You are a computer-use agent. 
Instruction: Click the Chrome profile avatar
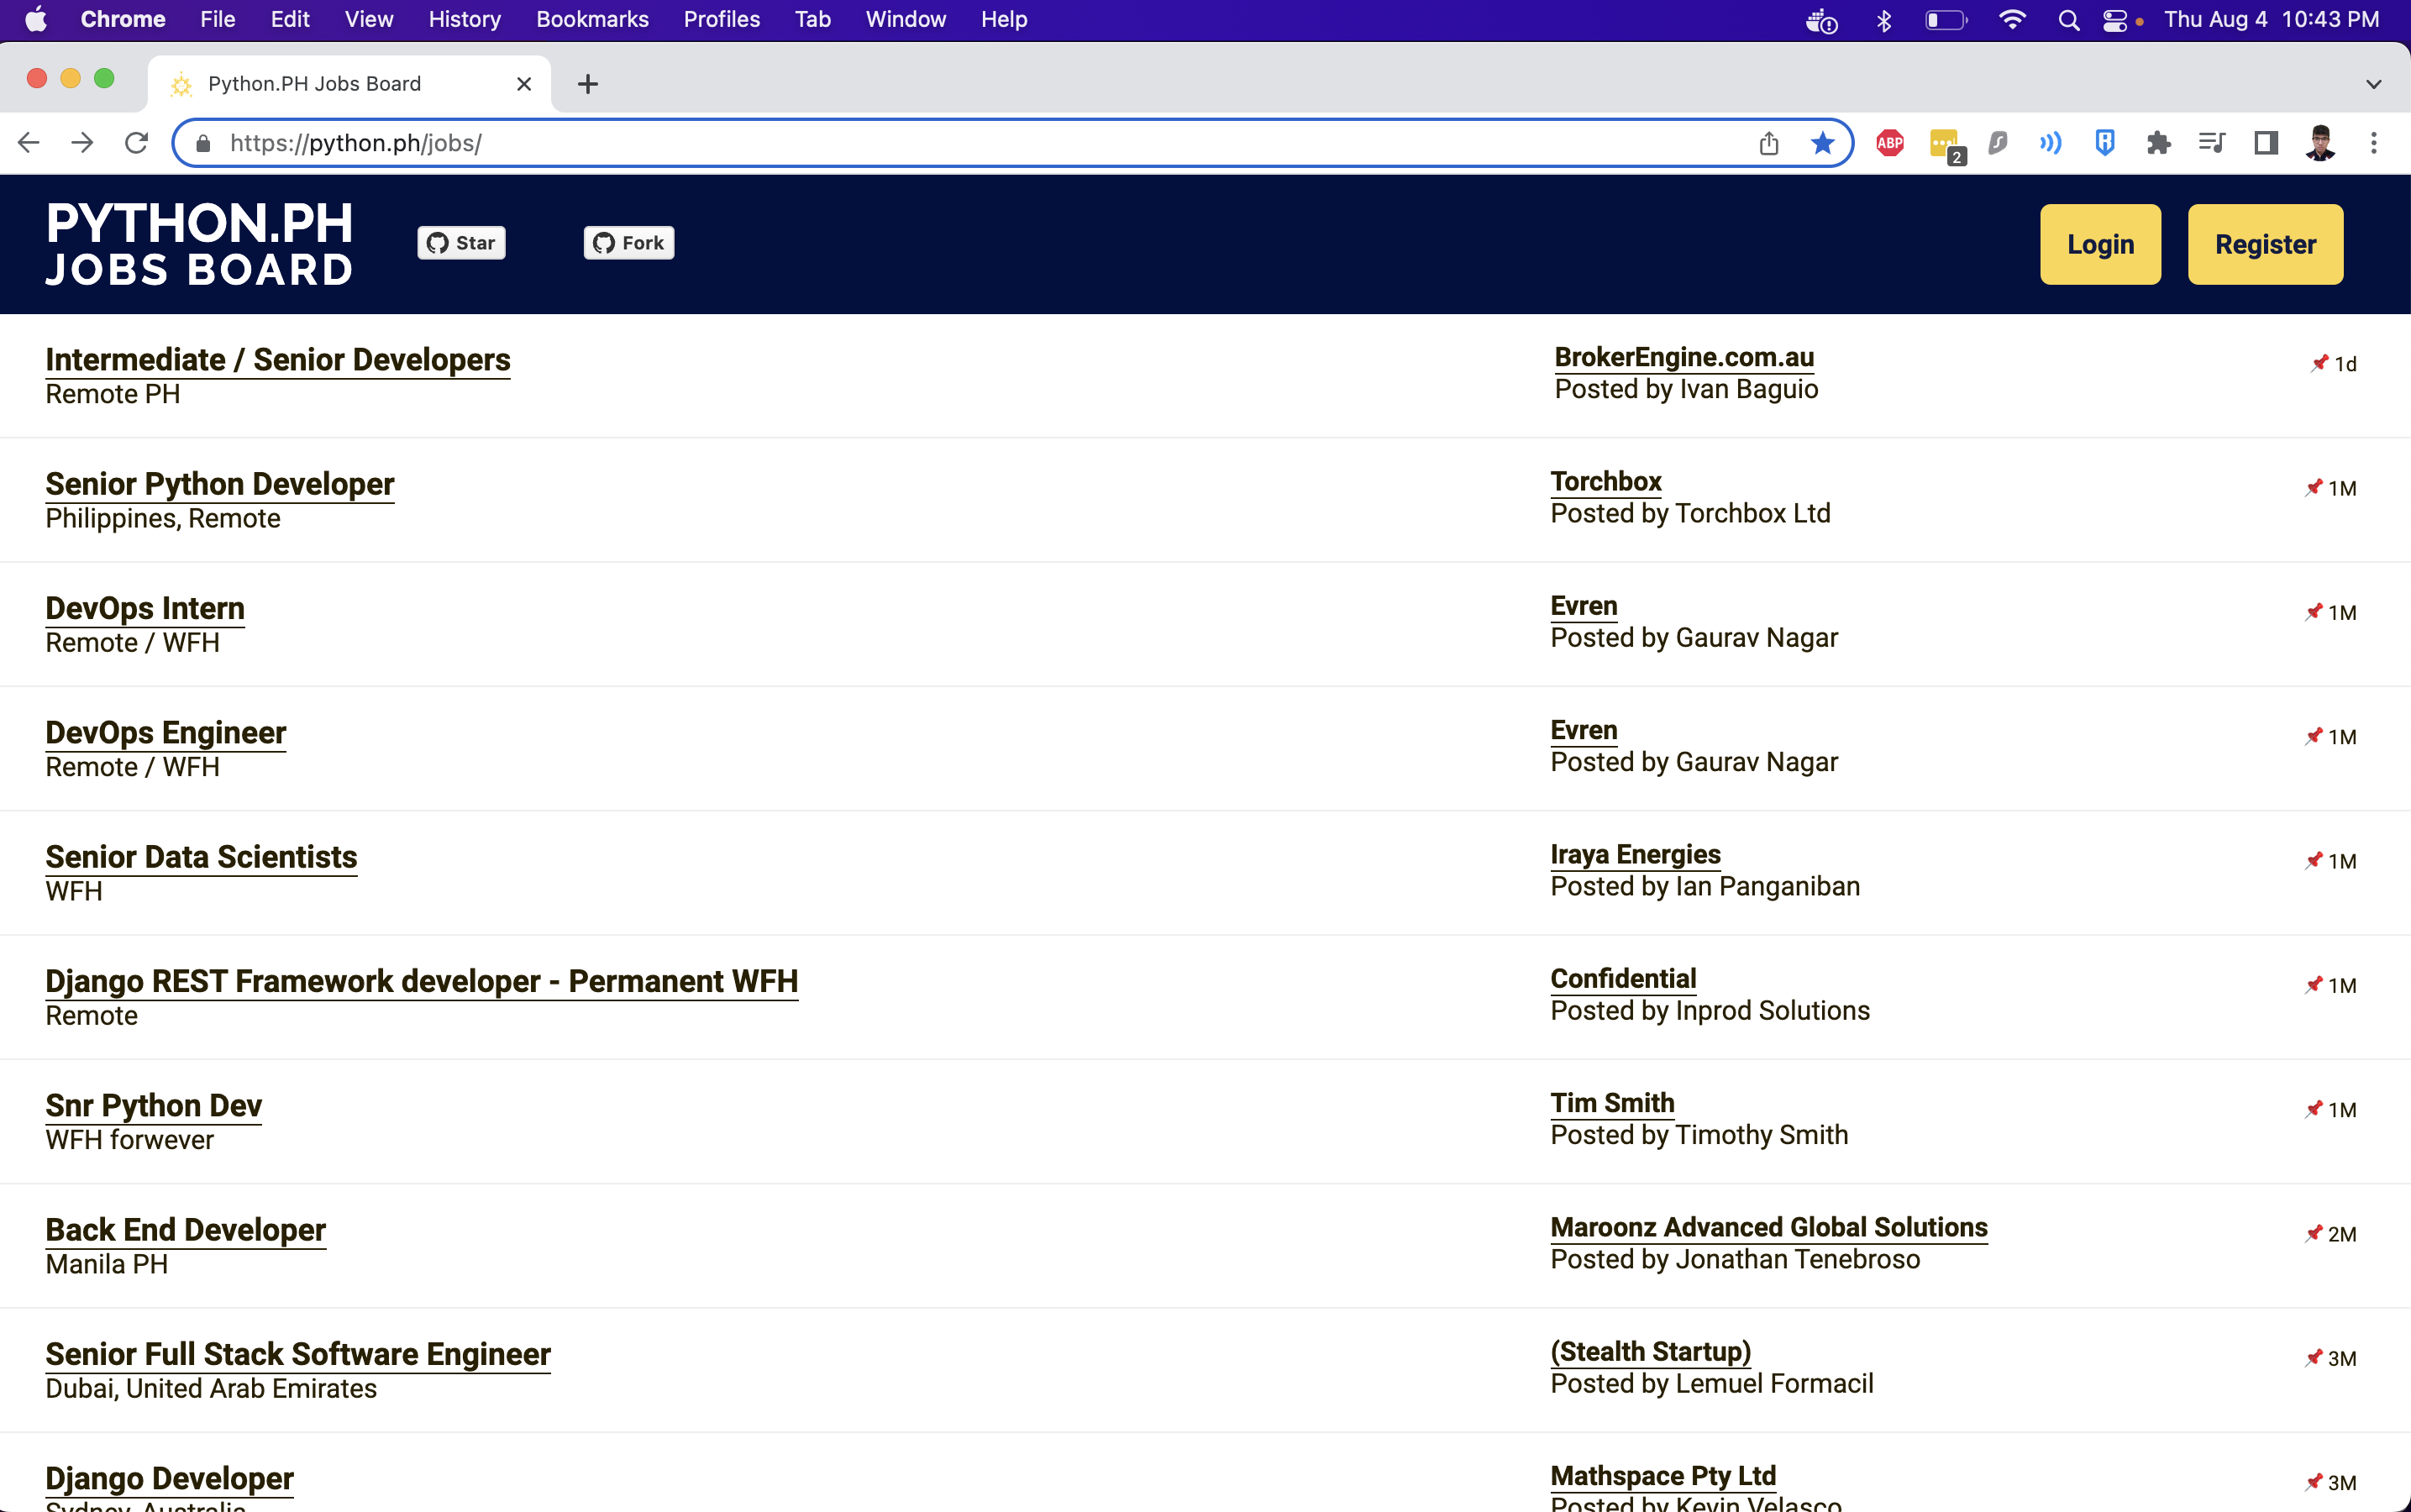[x=2319, y=143]
